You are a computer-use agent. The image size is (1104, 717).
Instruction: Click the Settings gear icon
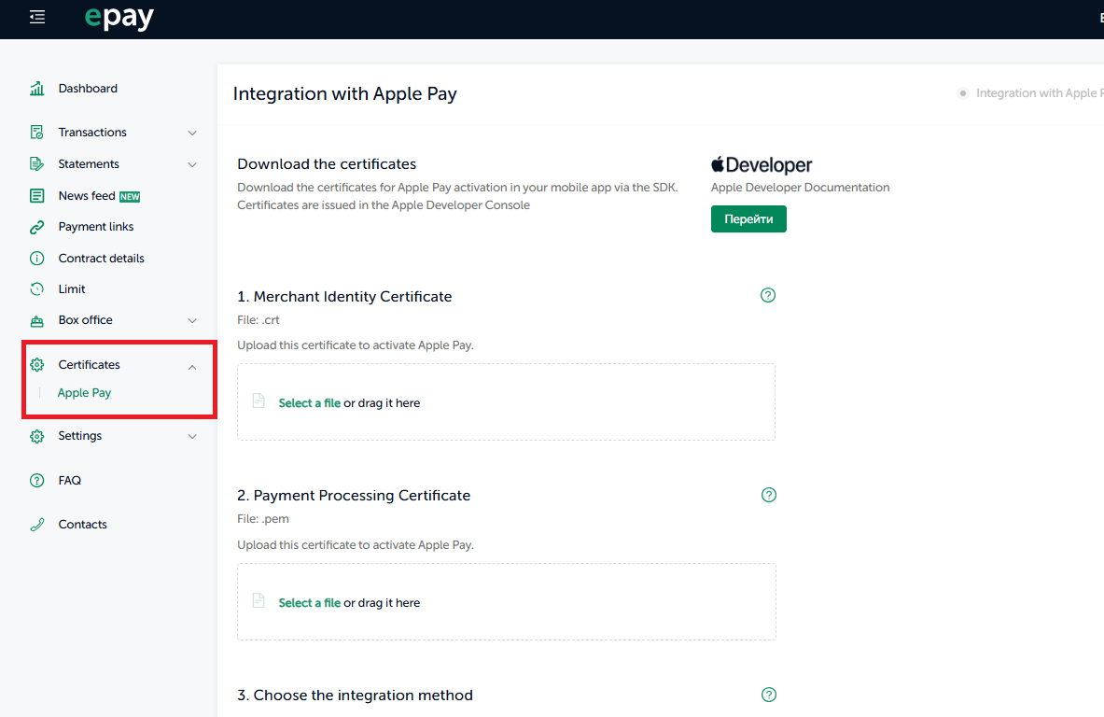click(36, 436)
